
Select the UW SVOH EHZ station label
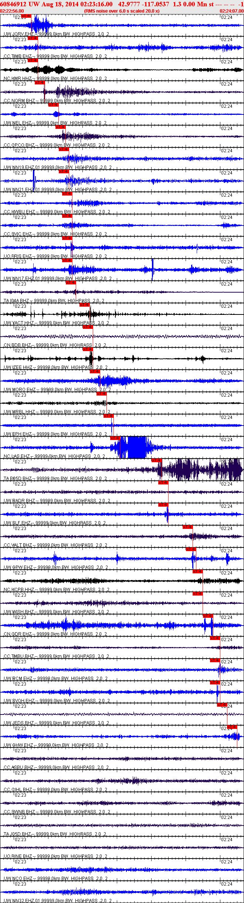coord(19,701)
